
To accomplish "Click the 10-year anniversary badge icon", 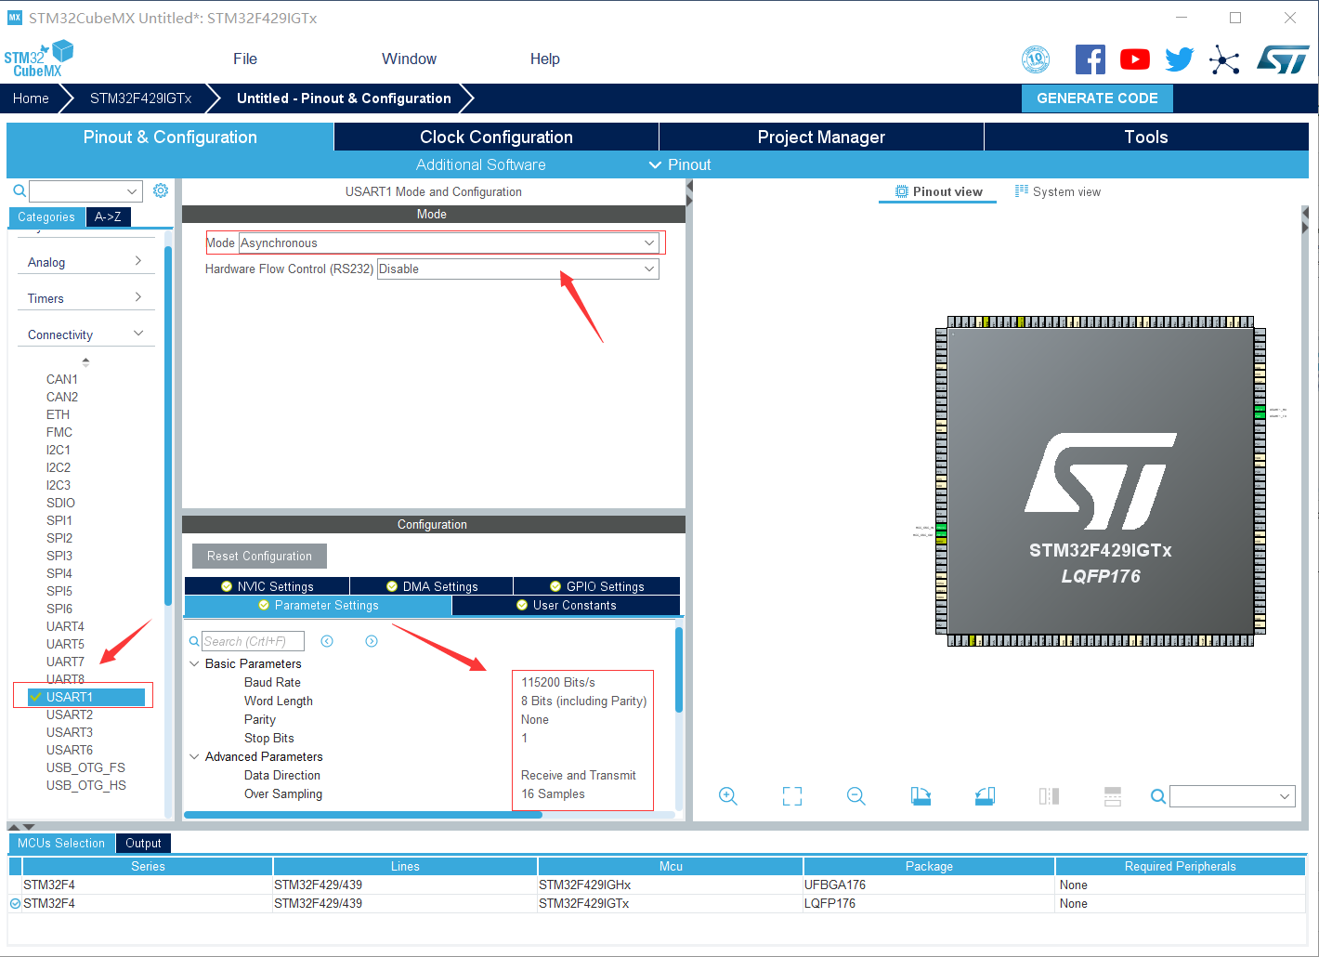I will tap(1036, 59).
